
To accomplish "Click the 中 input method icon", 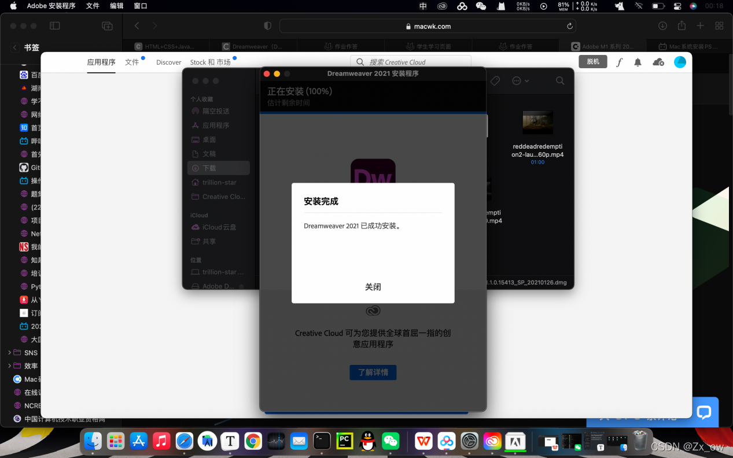I will click(423, 6).
